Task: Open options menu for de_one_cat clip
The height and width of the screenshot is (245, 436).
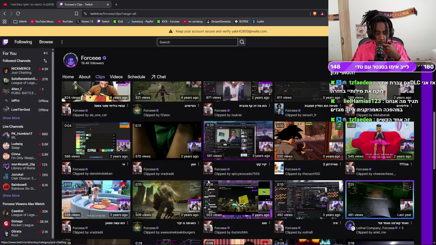Action: pos(128,106)
